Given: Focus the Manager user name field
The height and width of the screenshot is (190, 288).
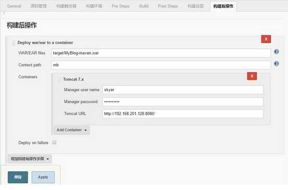Looking at the screenshot, I should tap(183, 90).
